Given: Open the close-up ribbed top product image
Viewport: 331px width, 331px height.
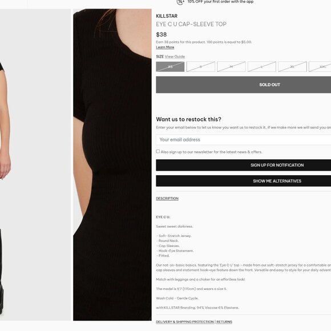Looking at the screenshot, I should pos(112,165).
